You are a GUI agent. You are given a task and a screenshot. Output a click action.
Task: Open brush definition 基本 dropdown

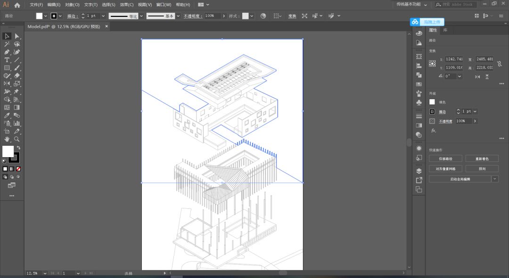pos(178,16)
